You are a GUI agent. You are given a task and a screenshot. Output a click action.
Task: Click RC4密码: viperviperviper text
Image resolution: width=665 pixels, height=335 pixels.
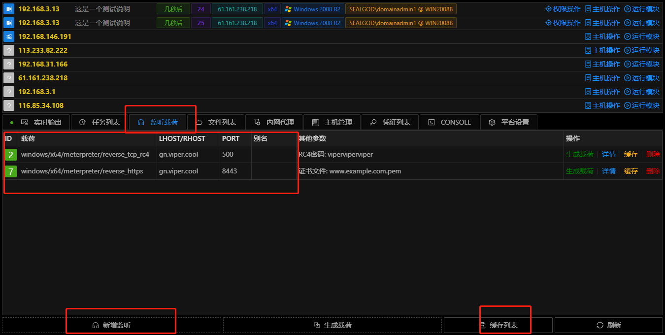(335, 154)
